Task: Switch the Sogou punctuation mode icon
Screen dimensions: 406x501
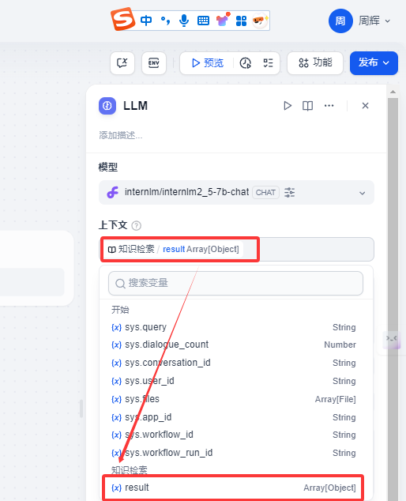Action: click(165, 21)
